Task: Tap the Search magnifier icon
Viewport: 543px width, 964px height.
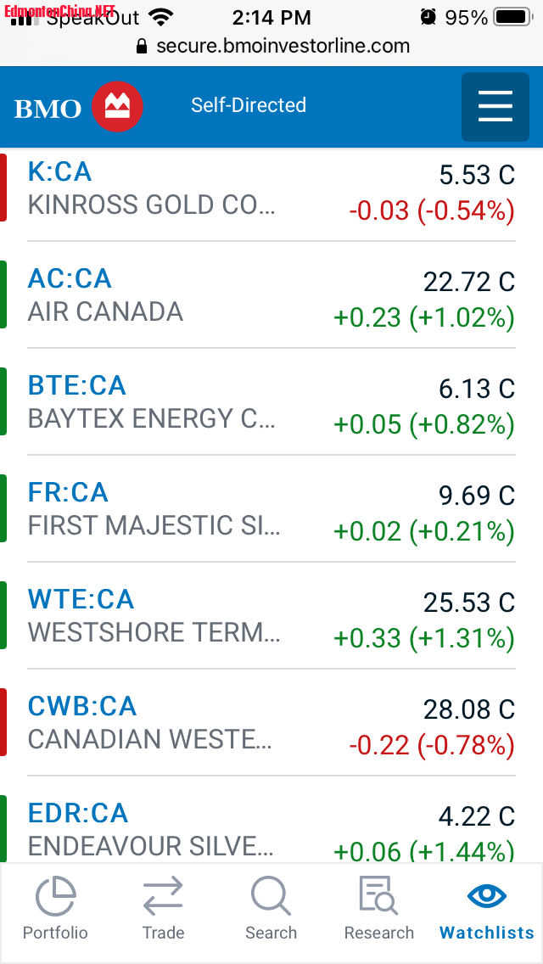Action: pos(271,896)
